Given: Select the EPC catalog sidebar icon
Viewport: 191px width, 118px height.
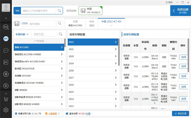Looking at the screenshot, I should point(6,39).
